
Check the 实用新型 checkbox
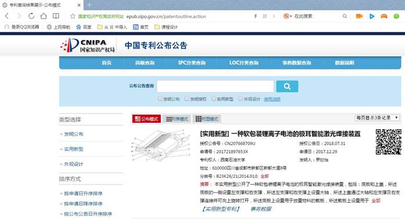pos(214,99)
